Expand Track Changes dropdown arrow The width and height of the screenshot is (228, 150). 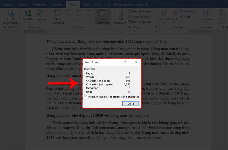click(126, 23)
